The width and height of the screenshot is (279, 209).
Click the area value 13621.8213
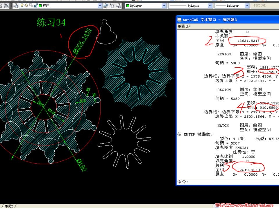[248, 41]
